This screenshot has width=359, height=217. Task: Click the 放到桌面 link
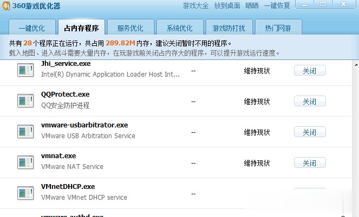[x=227, y=5]
